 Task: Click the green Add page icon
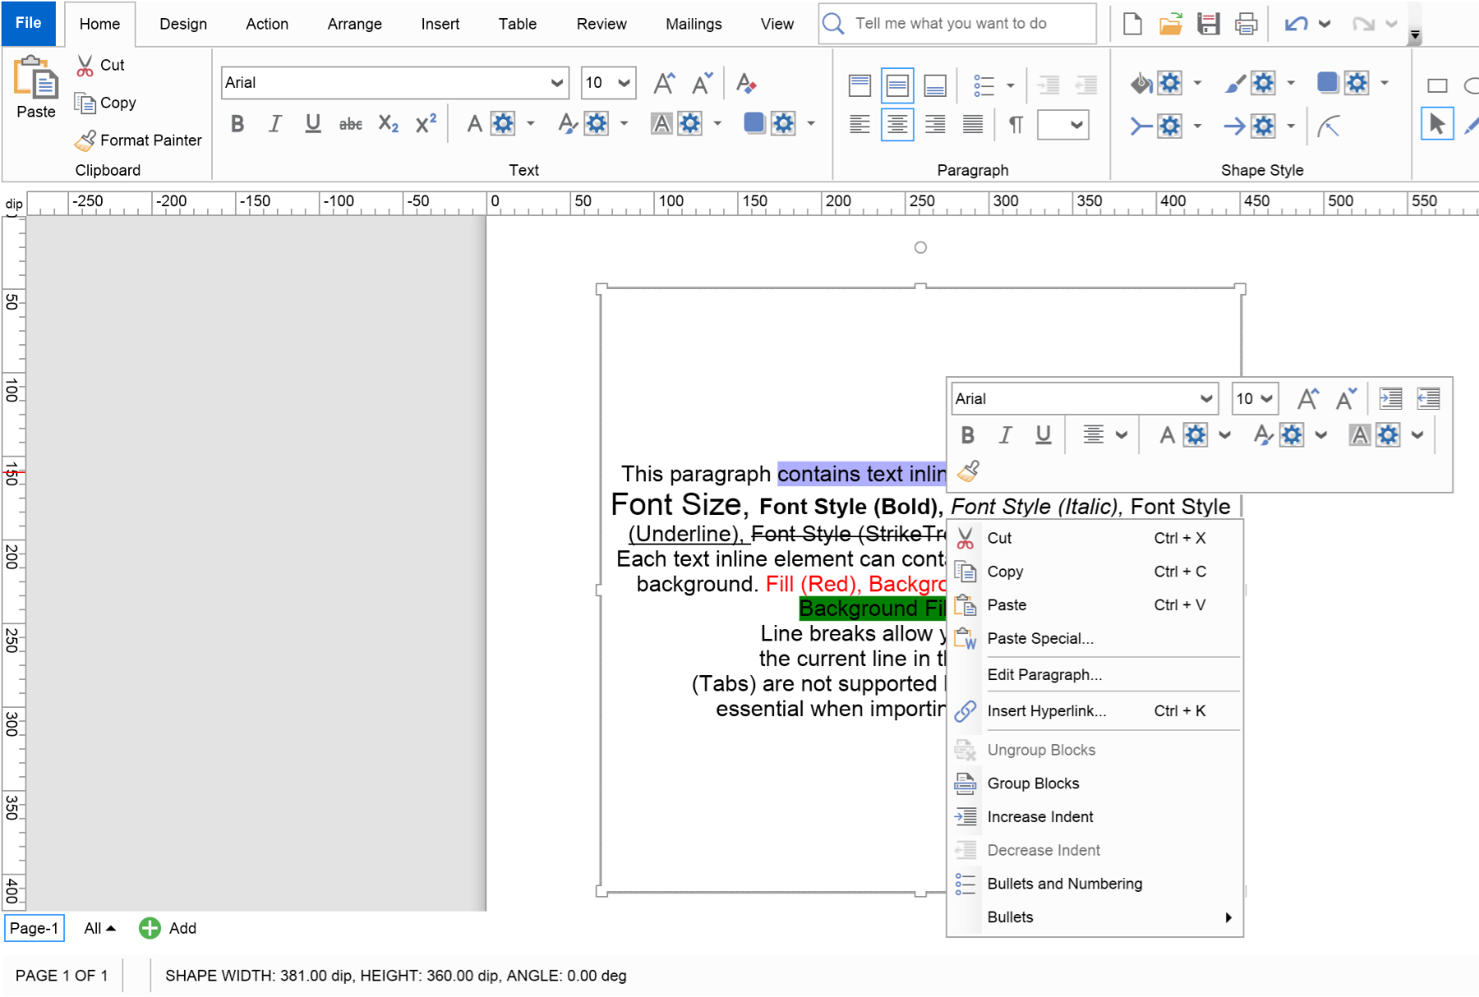150,928
